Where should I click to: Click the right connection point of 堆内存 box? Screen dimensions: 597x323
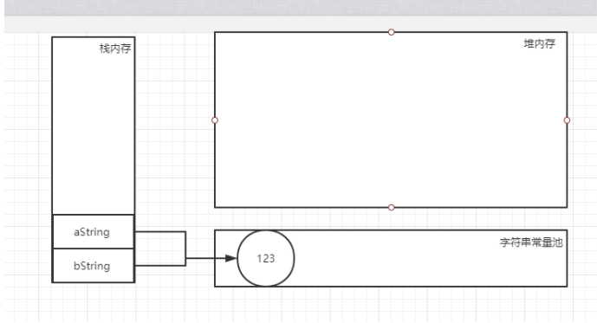tap(567, 120)
